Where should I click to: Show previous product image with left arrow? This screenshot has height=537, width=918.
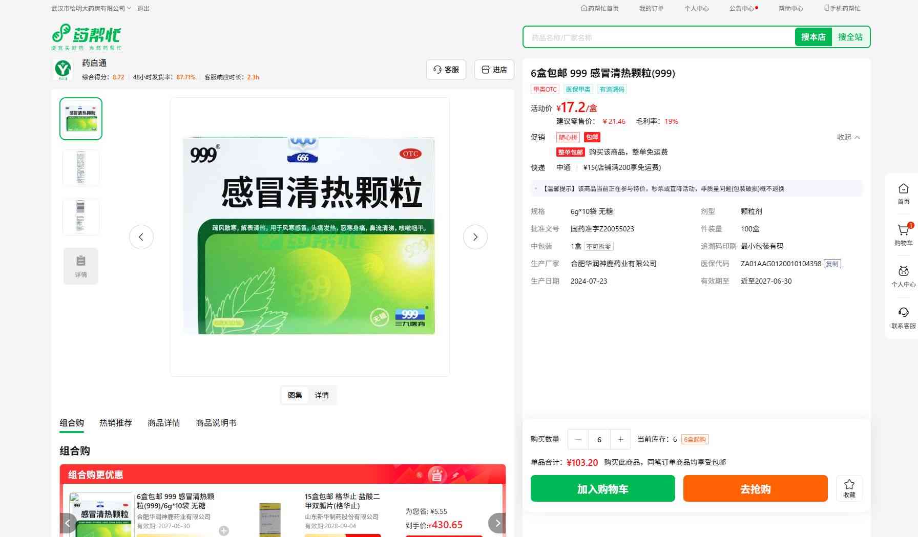pyautogui.click(x=141, y=237)
